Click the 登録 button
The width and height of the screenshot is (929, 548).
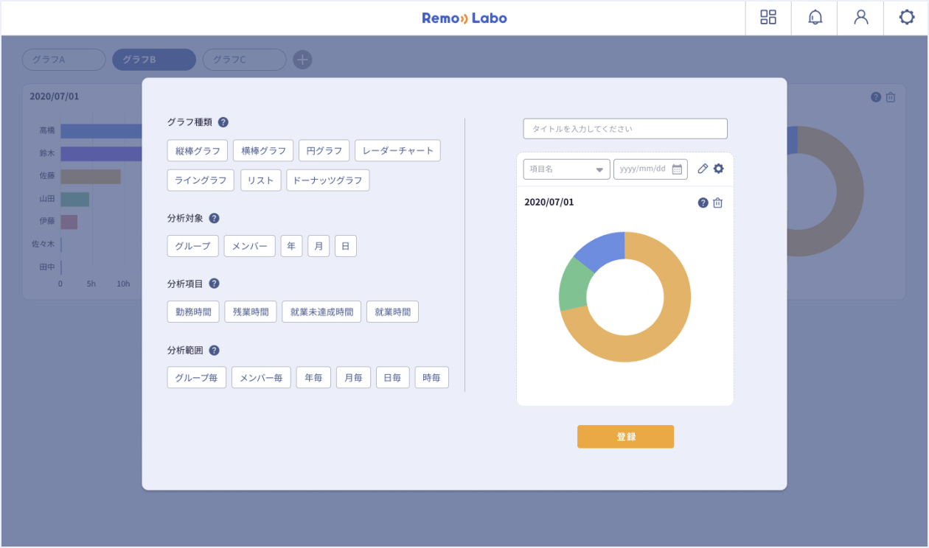(x=625, y=437)
